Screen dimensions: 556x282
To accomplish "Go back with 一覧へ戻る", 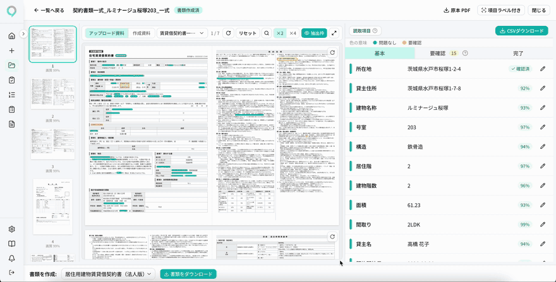I will tap(49, 10).
